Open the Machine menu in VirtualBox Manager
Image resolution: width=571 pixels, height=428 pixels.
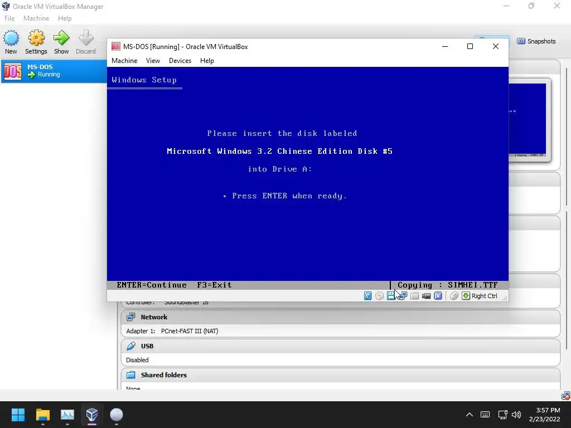click(36, 18)
